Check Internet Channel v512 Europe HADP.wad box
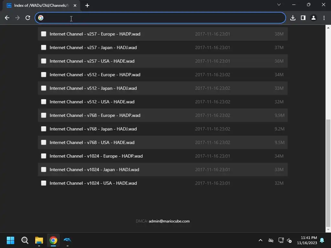331x248 pixels. tap(44, 75)
